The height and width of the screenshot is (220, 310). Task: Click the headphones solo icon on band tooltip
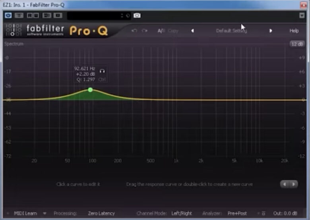click(x=102, y=71)
